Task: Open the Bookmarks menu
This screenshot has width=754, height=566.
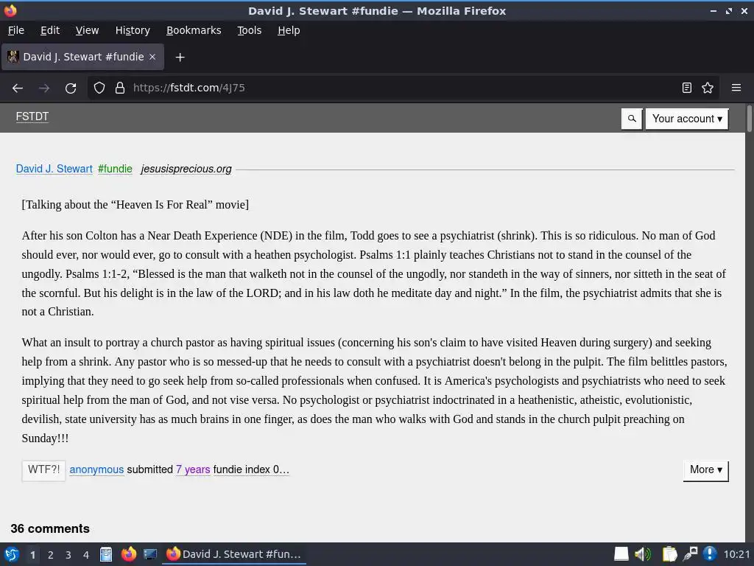Action: pyautogui.click(x=194, y=30)
